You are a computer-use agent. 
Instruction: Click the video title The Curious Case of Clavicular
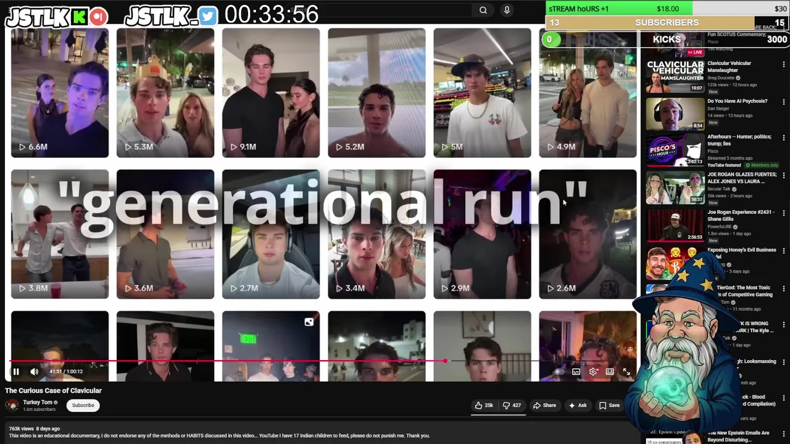[x=53, y=390]
